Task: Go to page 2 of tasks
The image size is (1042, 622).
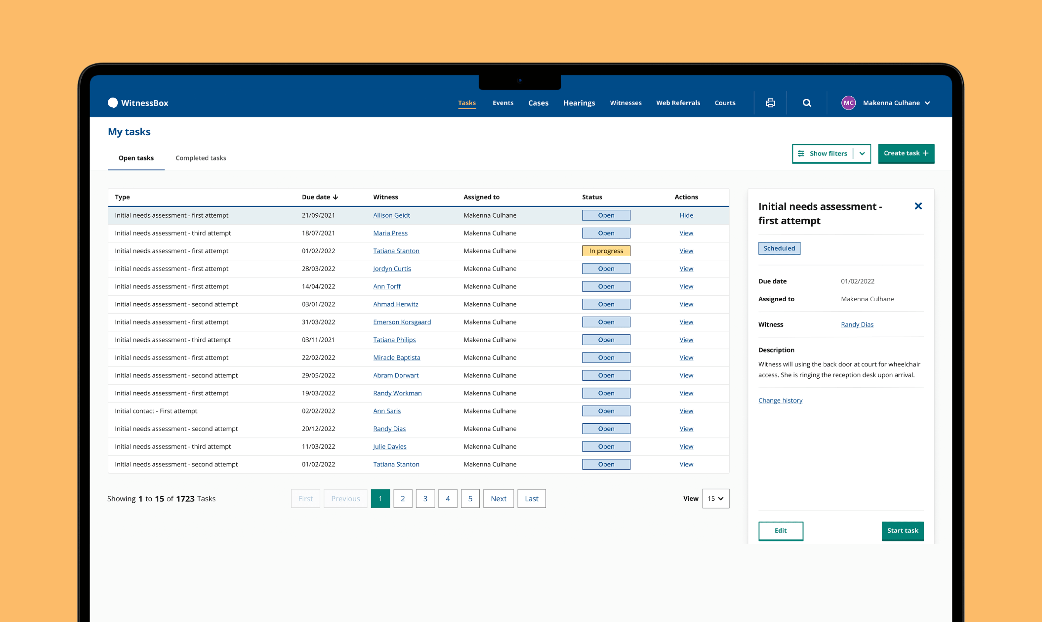Action: [403, 498]
